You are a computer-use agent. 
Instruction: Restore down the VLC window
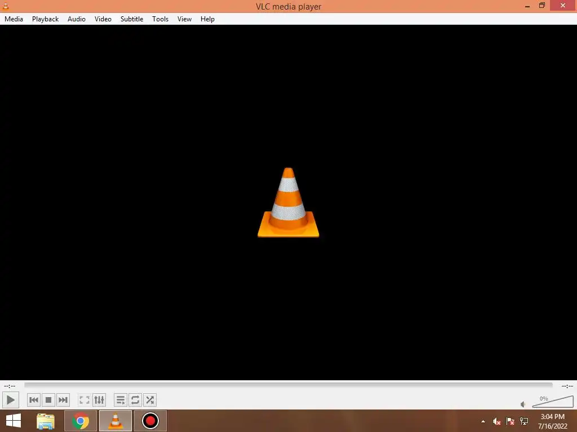542,6
